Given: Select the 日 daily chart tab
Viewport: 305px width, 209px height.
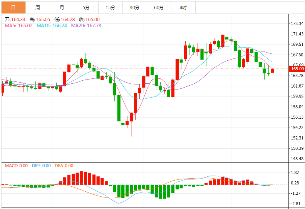Looking at the screenshot, I should 13,8.
